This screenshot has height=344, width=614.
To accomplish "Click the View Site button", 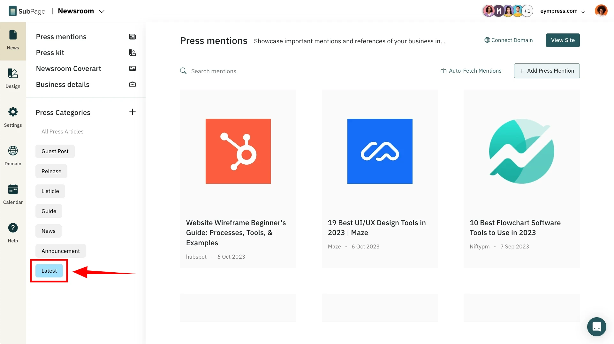I will tap(563, 40).
